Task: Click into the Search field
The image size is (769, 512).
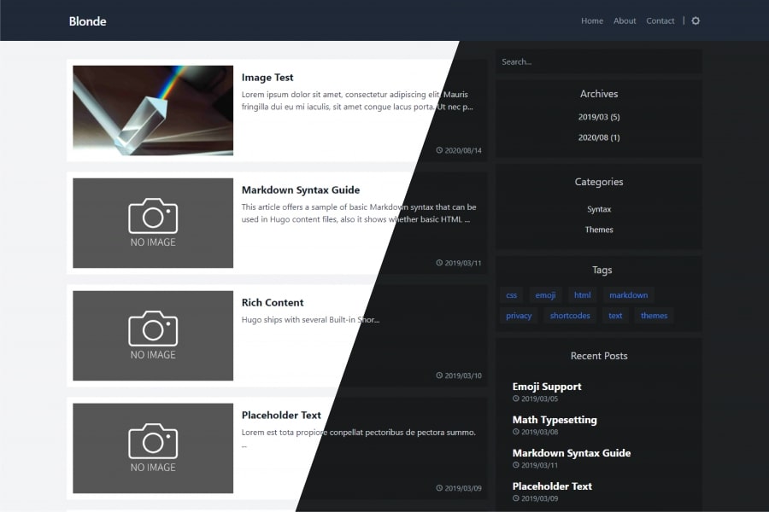Action: [x=598, y=61]
